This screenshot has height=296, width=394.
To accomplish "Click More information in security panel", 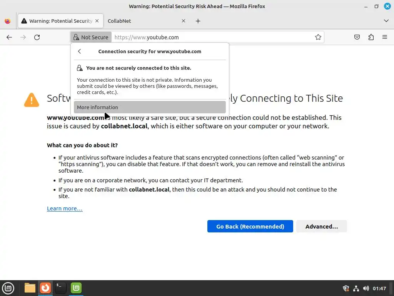I will [x=150, y=107].
